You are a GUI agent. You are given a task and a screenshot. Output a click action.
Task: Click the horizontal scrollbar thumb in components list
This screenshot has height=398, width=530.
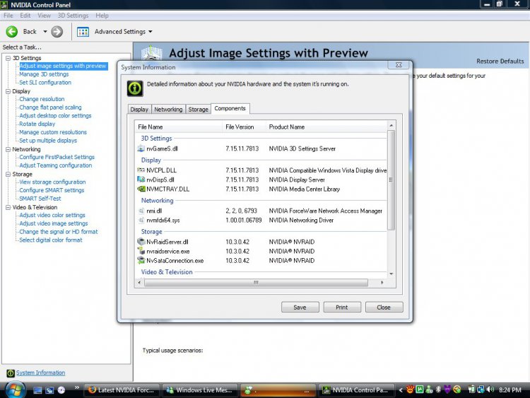(256, 282)
